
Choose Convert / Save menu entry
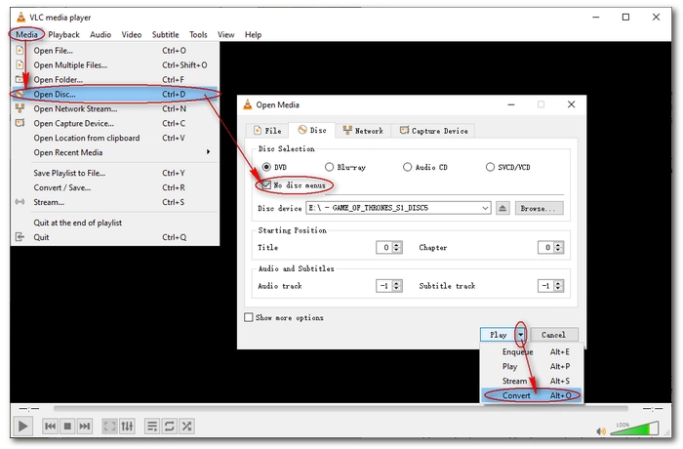[115, 187]
